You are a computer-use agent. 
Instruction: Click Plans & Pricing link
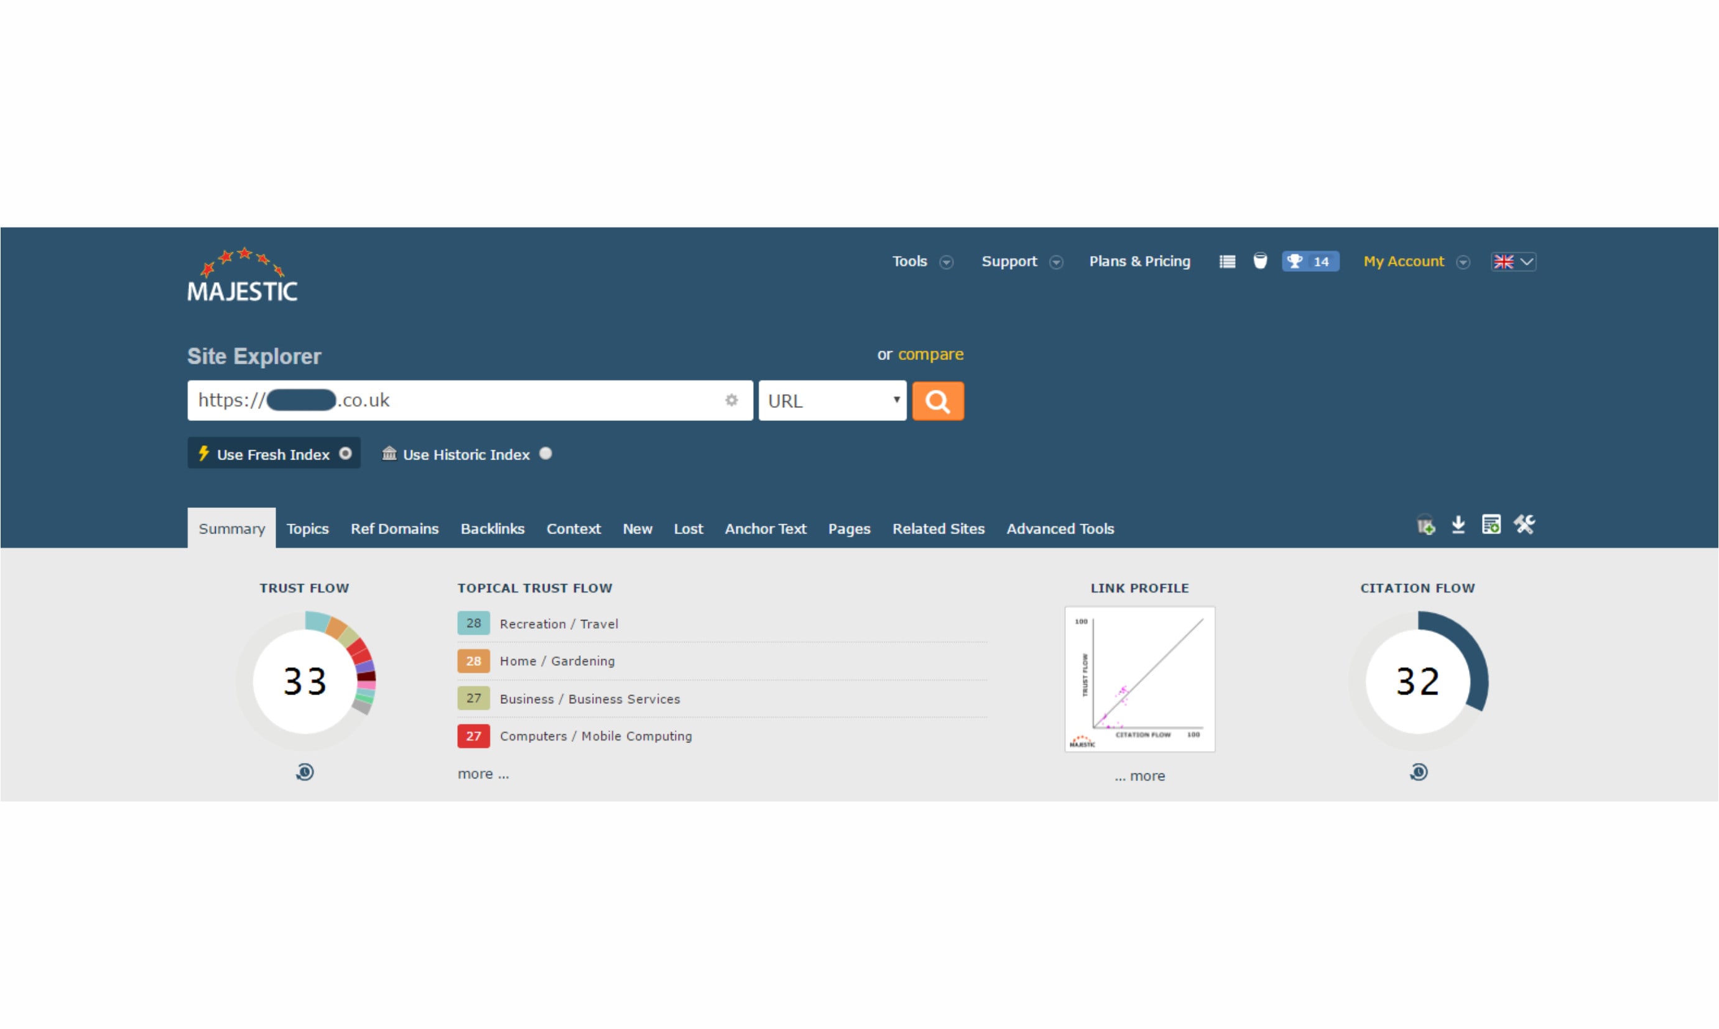click(x=1139, y=261)
